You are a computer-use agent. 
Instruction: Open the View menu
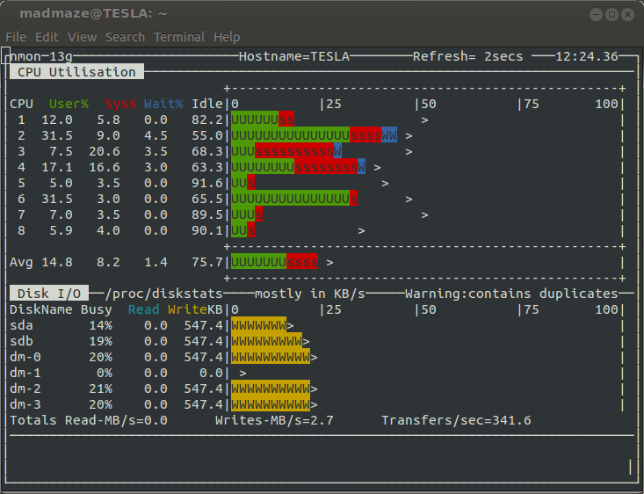[x=82, y=37]
